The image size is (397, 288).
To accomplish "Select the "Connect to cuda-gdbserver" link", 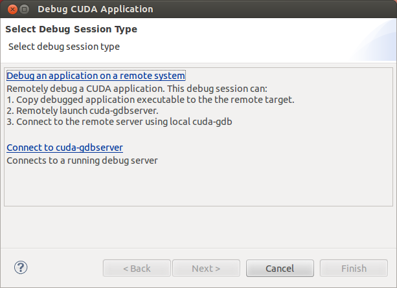I will 65,148.
